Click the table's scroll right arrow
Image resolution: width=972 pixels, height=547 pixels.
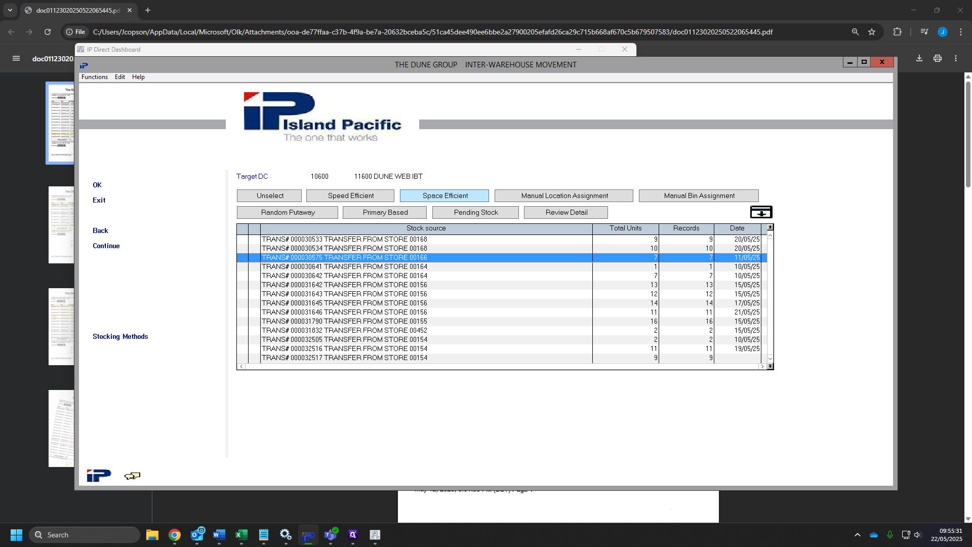point(762,366)
